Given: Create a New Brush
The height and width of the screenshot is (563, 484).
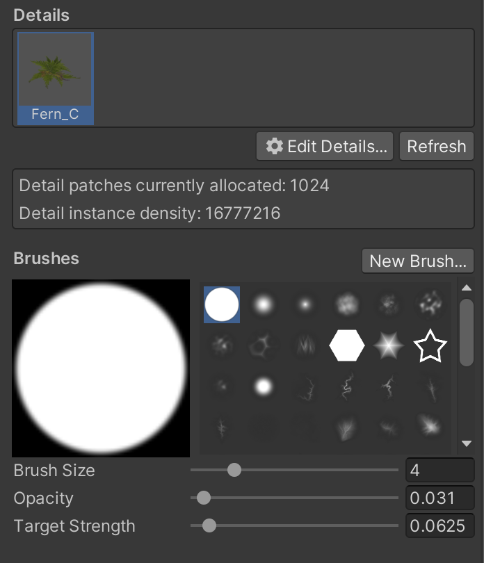Looking at the screenshot, I should pyautogui.click(x=418, y=261).
